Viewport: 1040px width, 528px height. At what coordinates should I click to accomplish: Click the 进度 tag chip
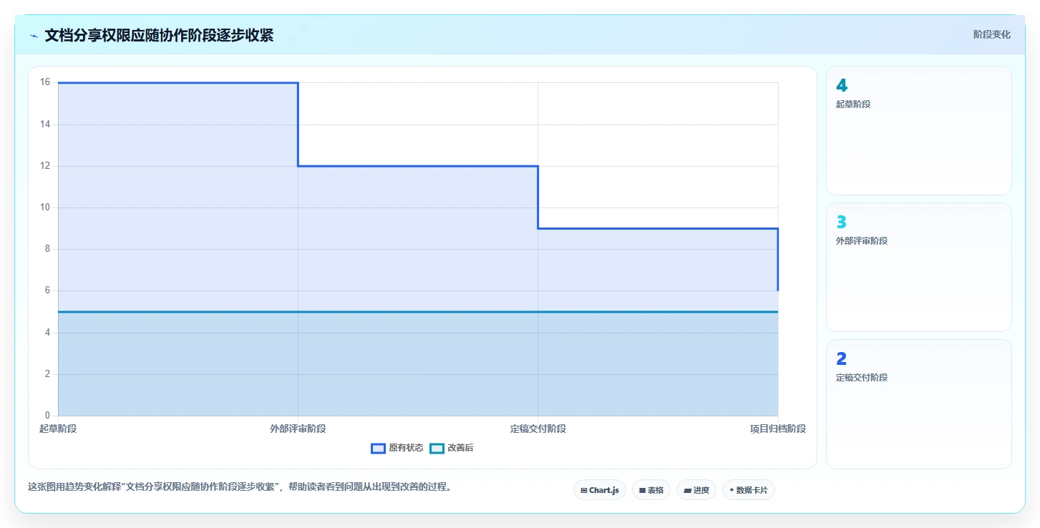click(696, 490)
